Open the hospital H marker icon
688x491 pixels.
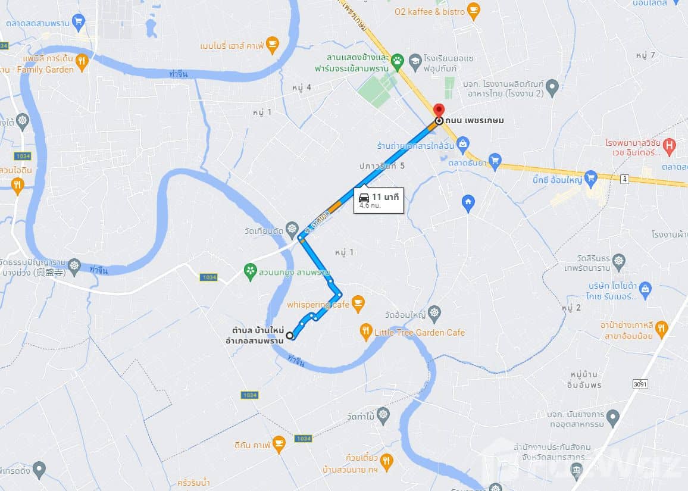click(669, 146)
